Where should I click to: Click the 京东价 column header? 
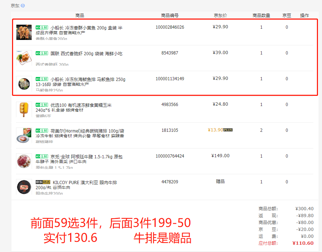[x=220, y=16]
